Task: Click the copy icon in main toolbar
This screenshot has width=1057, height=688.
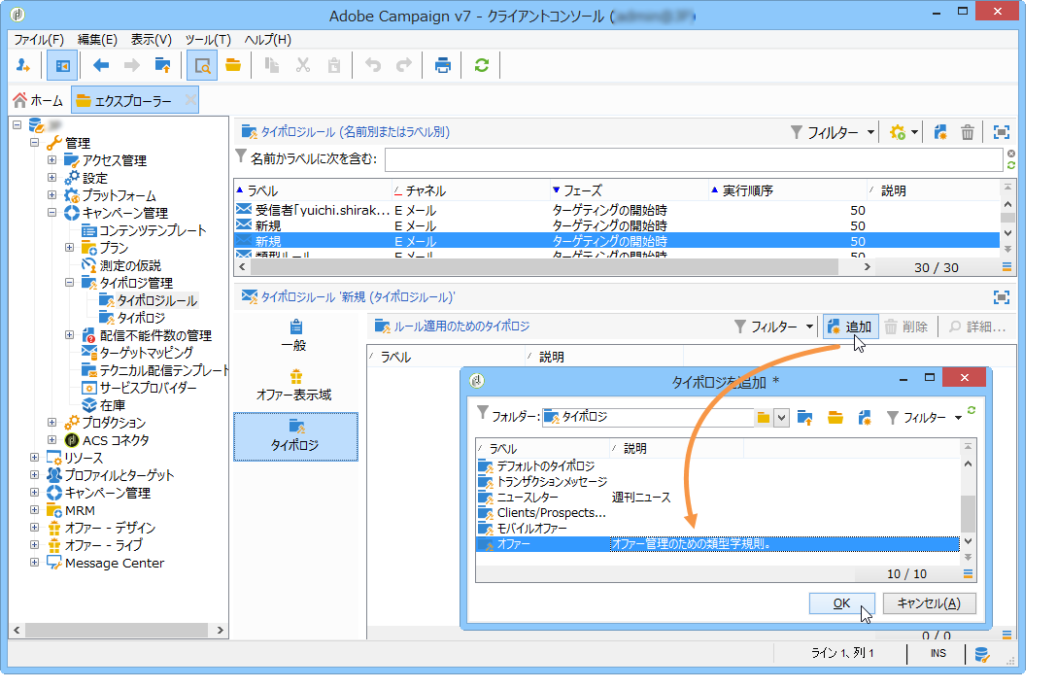Action: pos(272,65)
